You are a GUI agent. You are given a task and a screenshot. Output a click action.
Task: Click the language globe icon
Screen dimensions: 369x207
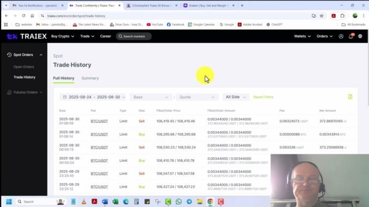[360, 36]
